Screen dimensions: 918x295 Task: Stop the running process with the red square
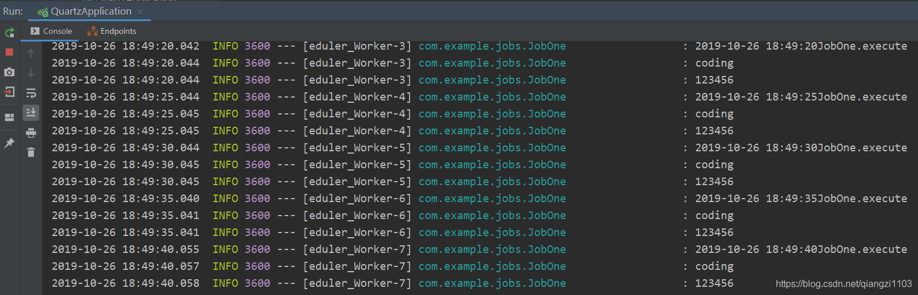tap(9, 52)
